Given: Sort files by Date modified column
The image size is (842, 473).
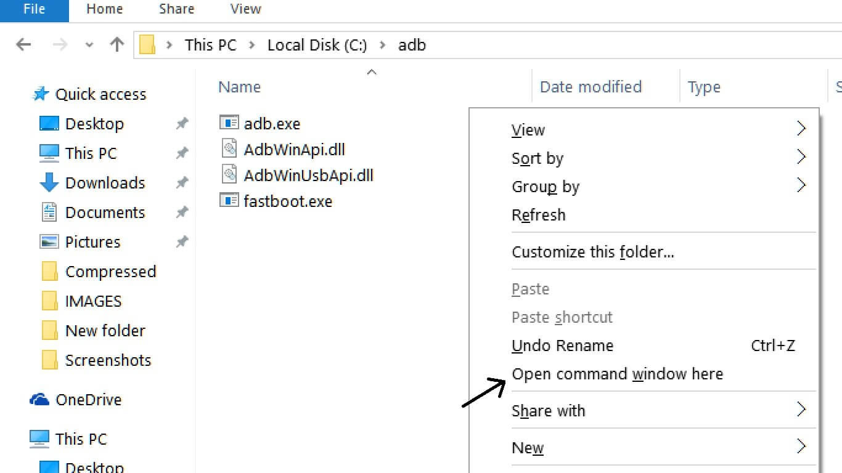Looking at the screenshot, I should point(591,87).
